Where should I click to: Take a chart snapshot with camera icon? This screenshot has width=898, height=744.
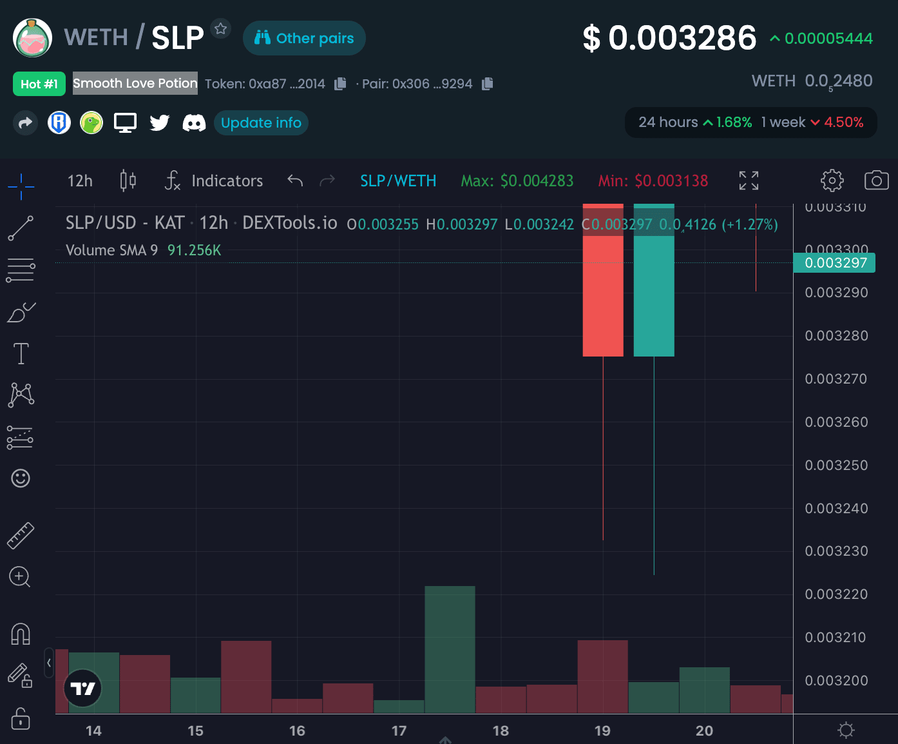click(876, 181)
